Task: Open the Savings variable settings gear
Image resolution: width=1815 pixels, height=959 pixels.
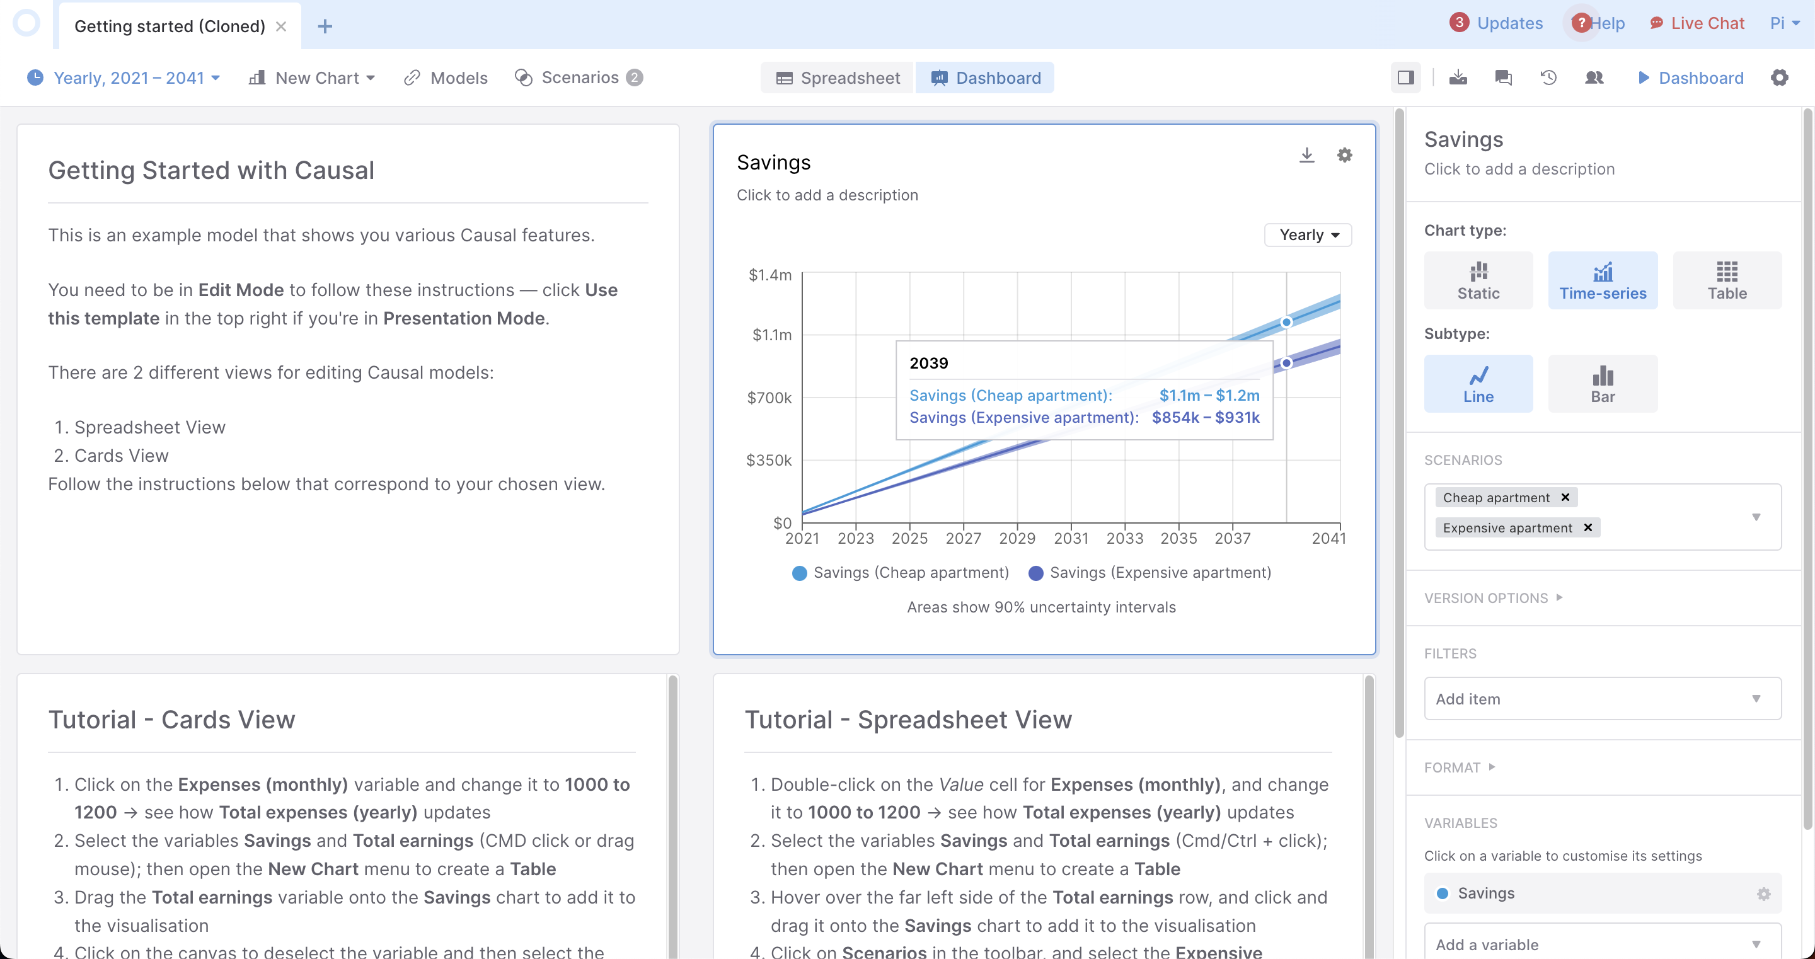Action: pos(1763,893)
